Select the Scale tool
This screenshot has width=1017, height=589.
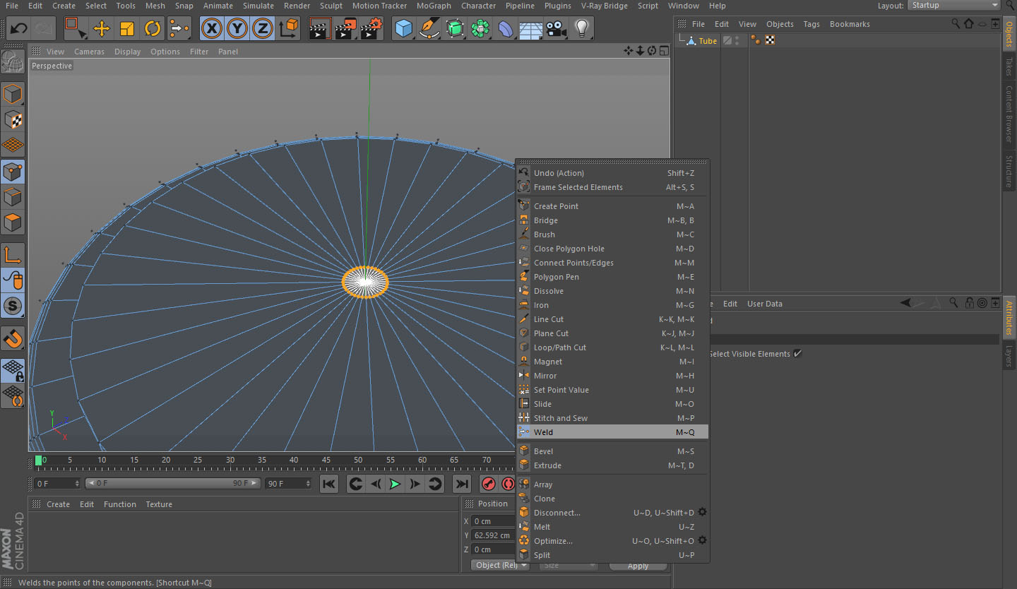pos(127,29)
